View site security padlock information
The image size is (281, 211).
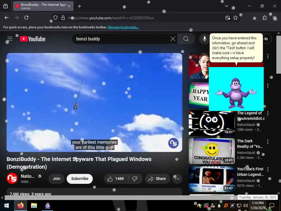tap(63, 18)
